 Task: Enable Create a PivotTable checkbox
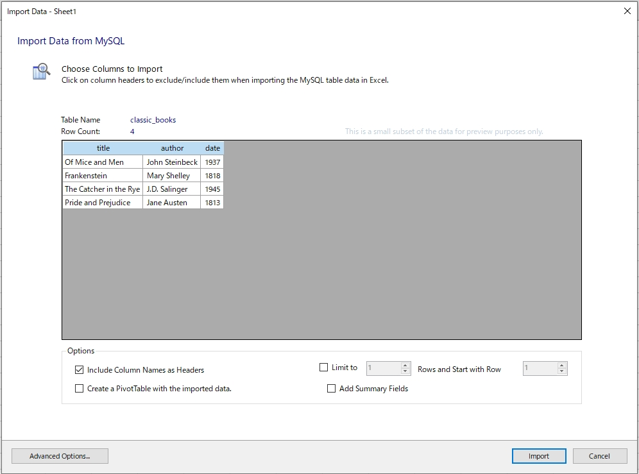(x=79, y=389)
